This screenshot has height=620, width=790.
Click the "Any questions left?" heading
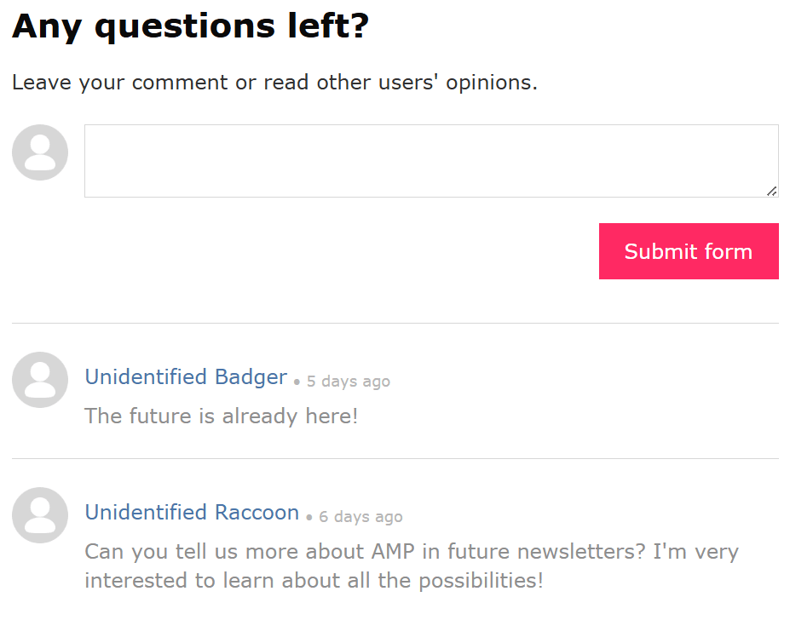(x=190, y=26)
